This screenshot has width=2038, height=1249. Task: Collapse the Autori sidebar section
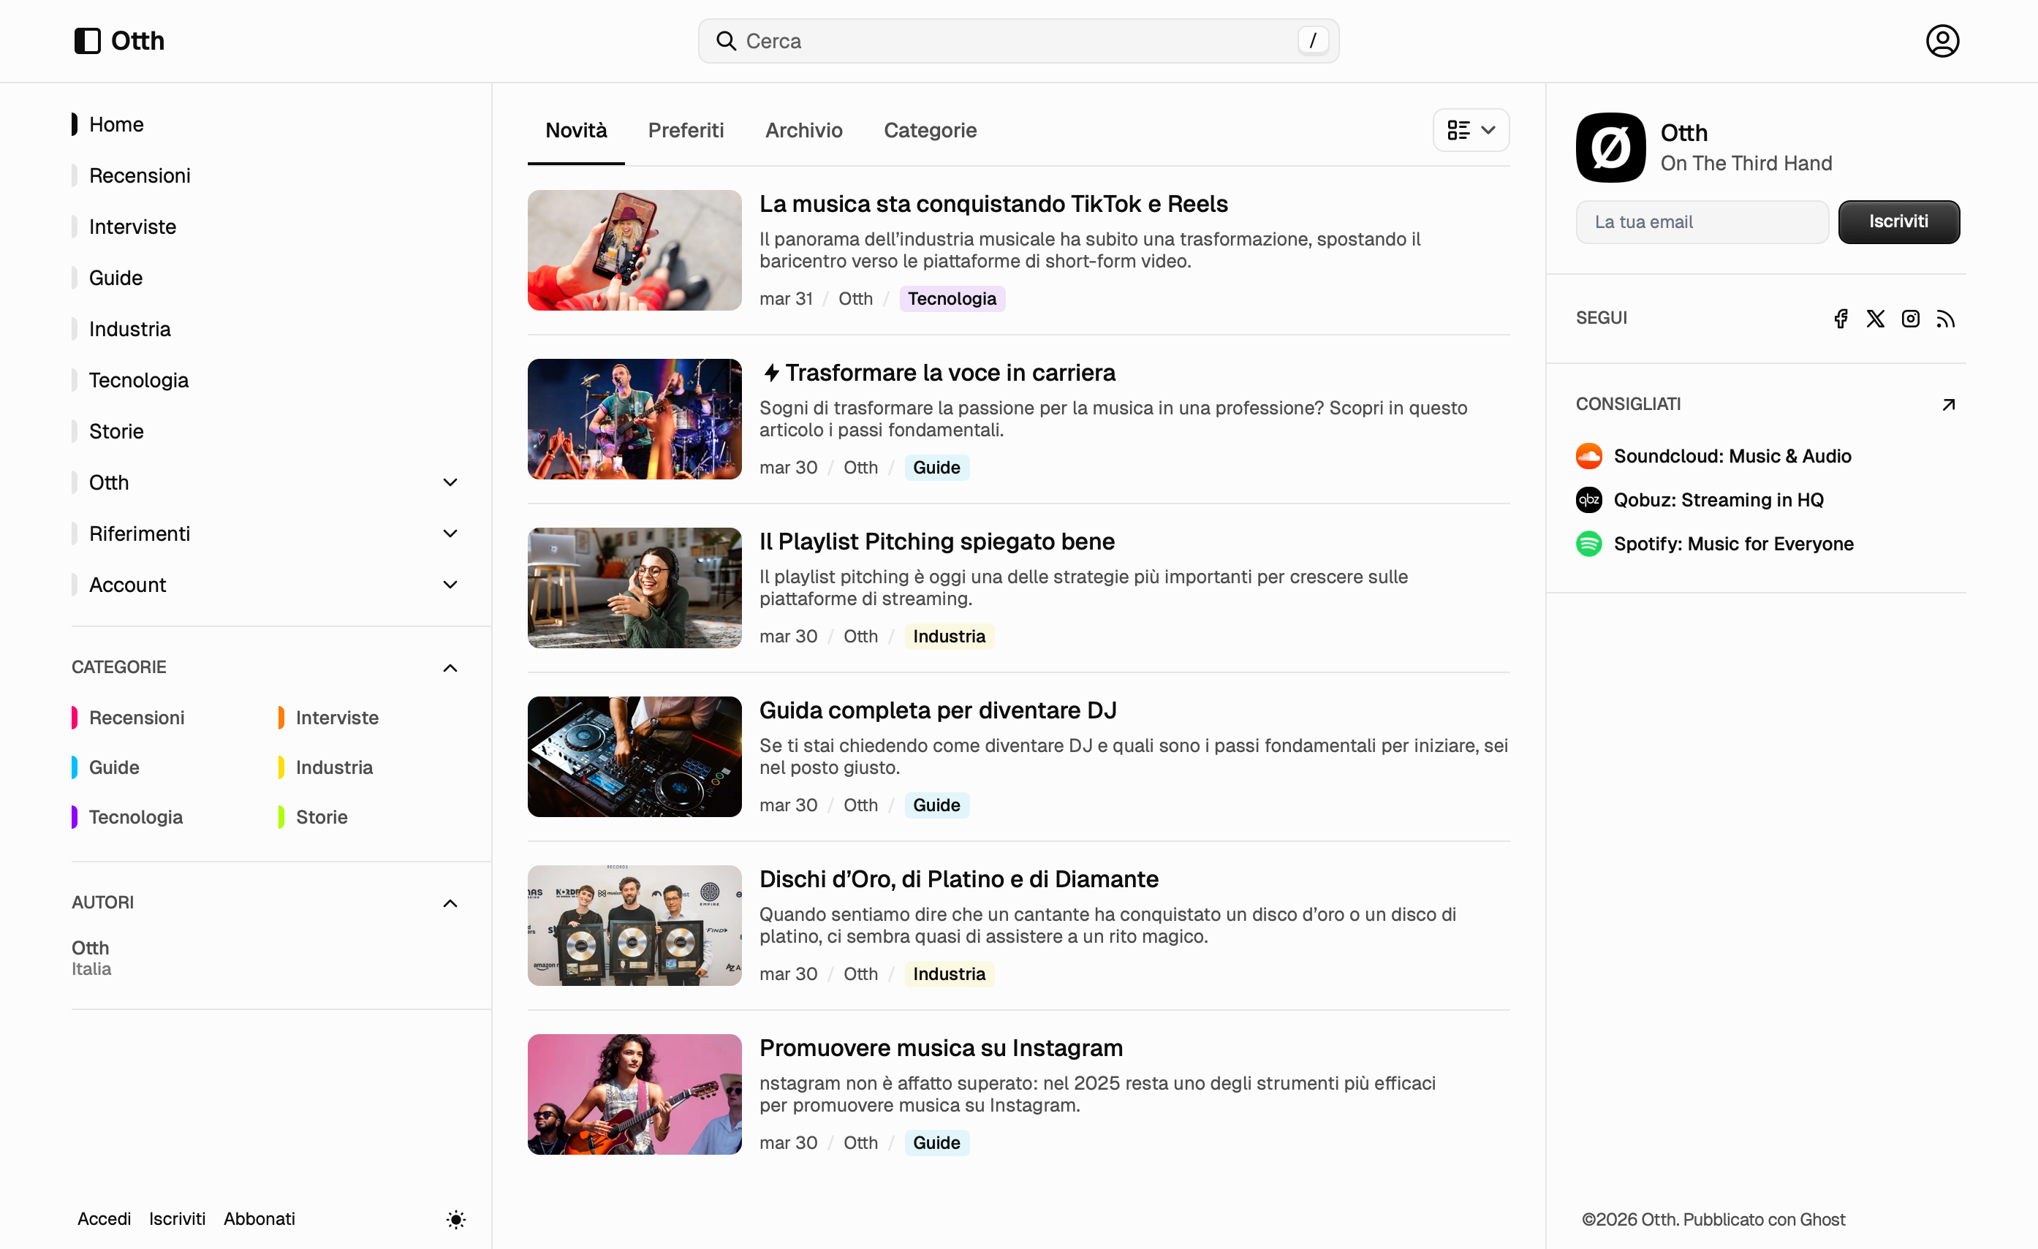(x=450, y=903)
